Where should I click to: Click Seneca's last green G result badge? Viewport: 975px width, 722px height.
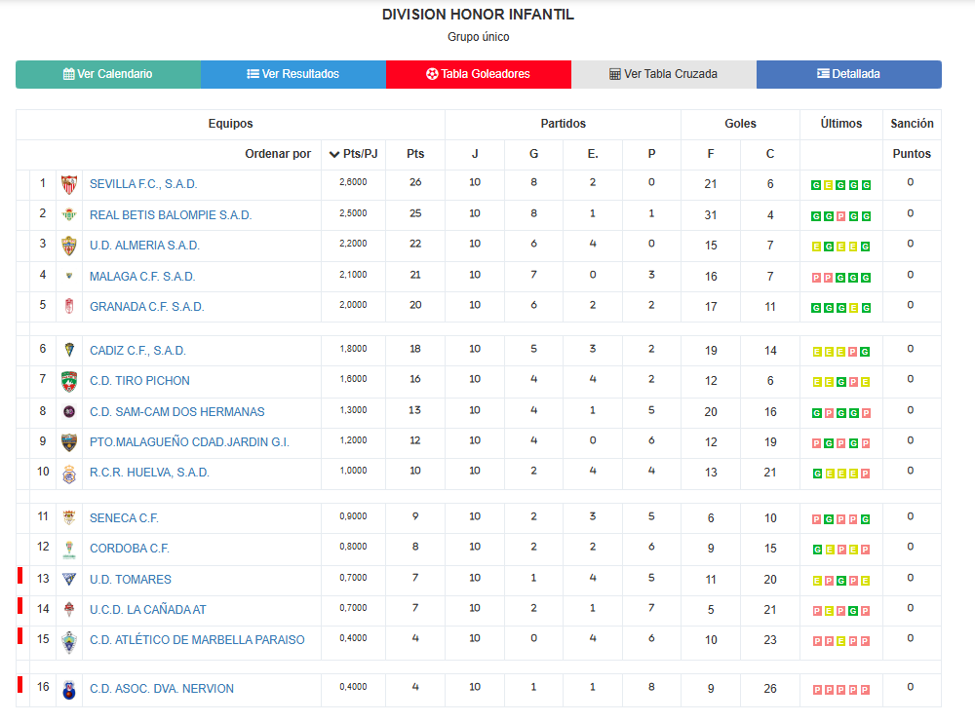866,519
